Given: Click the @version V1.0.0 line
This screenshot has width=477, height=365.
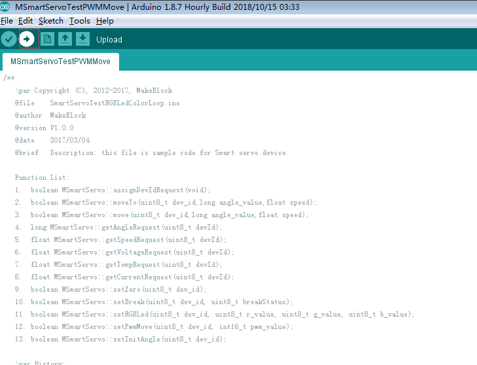Looking at the screenshot, I should 44,128.
